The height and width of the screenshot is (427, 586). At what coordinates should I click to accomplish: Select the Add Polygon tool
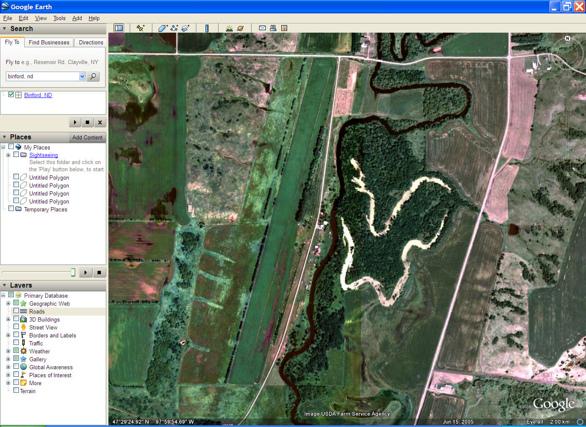click(163, 28)
